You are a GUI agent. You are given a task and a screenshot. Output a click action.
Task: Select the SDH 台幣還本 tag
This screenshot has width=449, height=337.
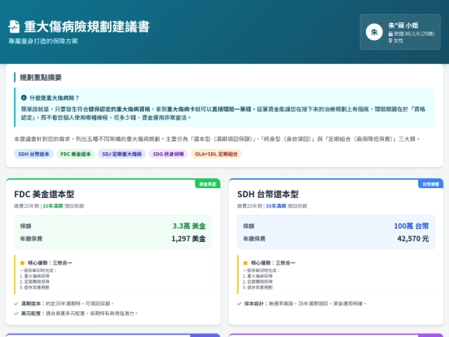34,154
